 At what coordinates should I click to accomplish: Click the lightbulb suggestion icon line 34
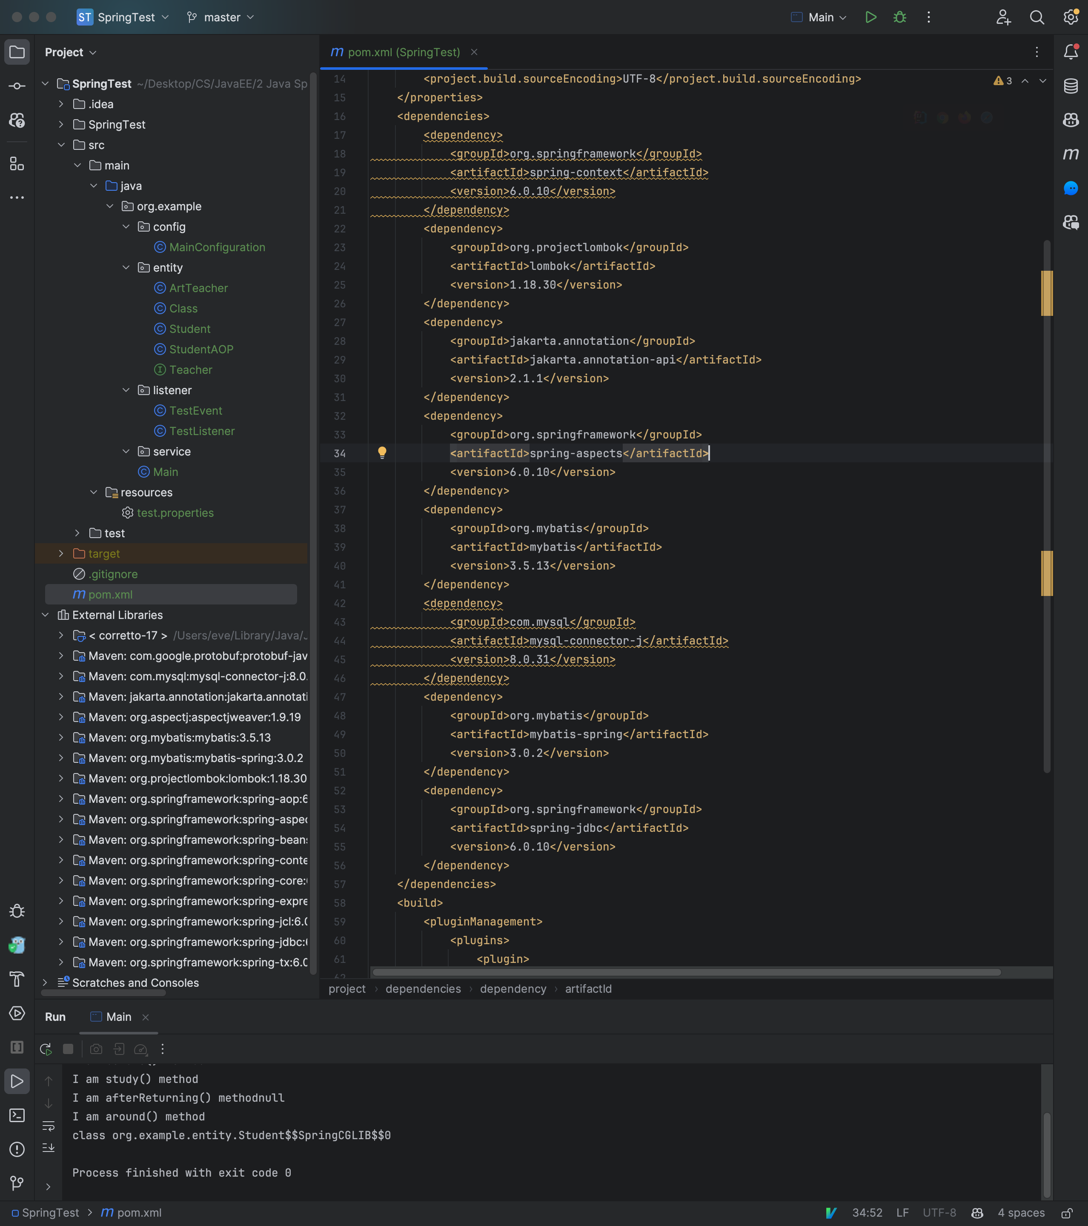(381, 453)
